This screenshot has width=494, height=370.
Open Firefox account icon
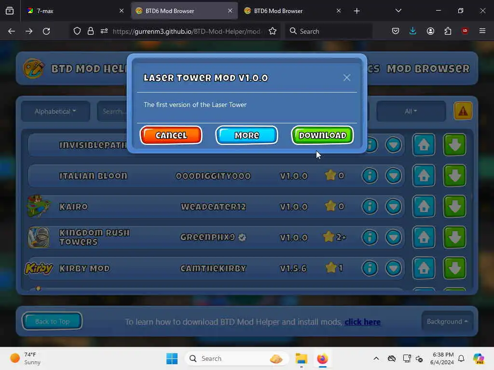click(x=430, y=31)
